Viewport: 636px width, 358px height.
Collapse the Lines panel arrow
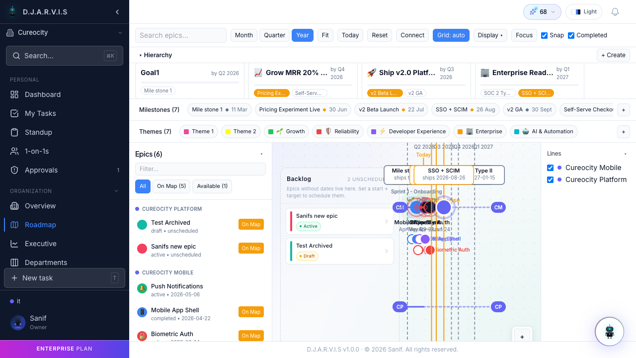(626, 154)
